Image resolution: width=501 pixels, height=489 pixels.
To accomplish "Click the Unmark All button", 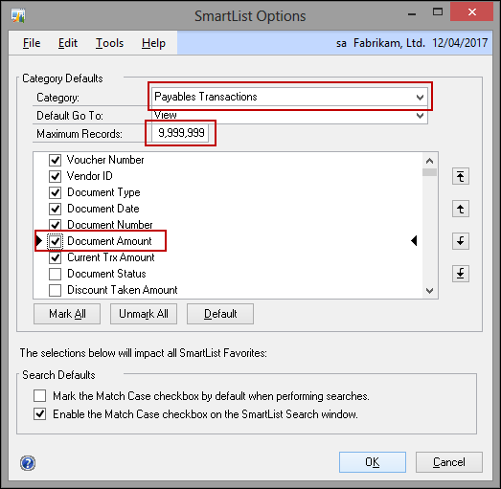I will pos(144,314).
